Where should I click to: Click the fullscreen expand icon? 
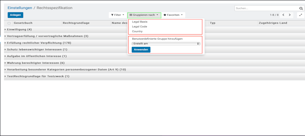coord(301,15)
